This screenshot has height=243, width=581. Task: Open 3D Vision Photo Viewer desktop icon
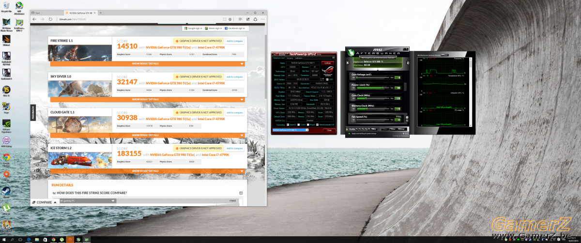pos(6,25)
